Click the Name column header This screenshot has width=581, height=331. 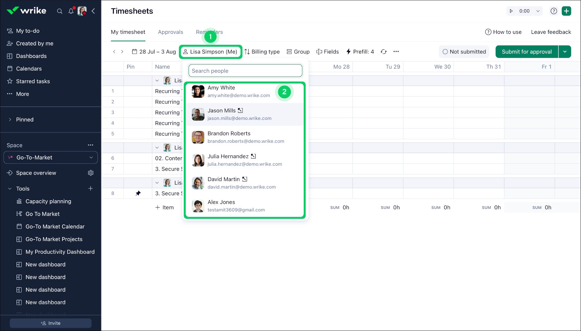point(162,67)
